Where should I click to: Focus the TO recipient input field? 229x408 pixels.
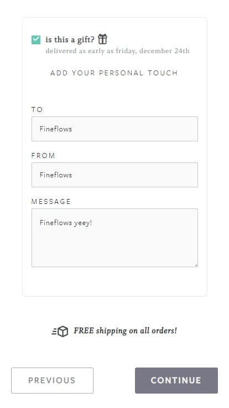(x=114, y=129)
